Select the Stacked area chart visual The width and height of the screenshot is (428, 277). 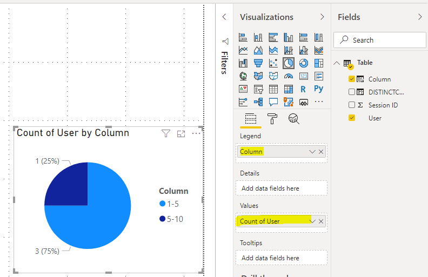[x=273, y=50]
